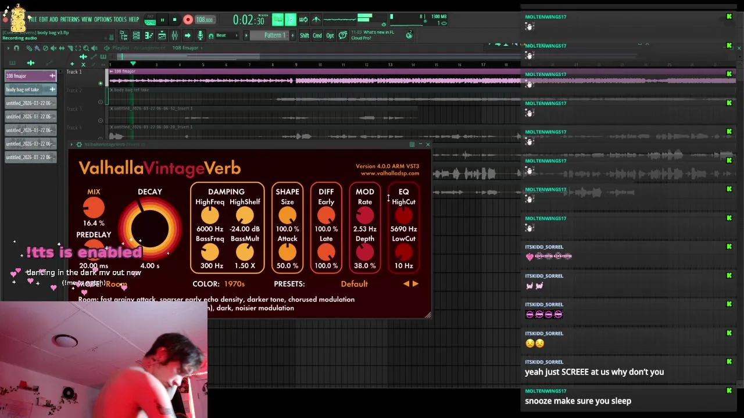Viewport: 744px width, 418px height.
Task: Select the playlist paint brush tool
Action: pos(37,48)
